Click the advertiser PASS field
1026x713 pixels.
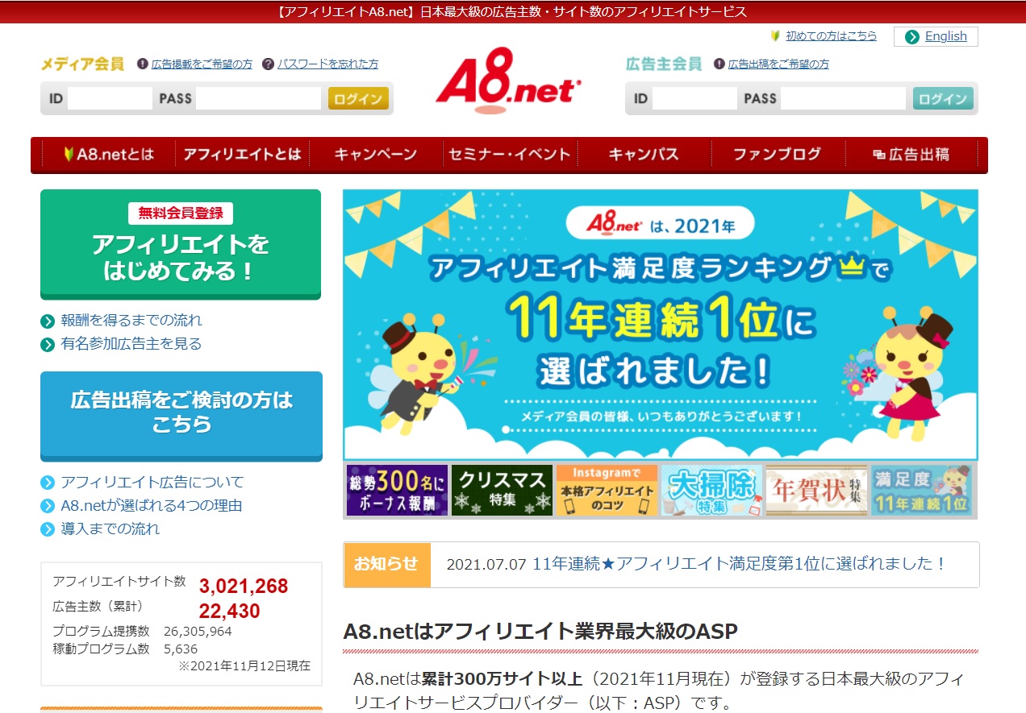843,98
